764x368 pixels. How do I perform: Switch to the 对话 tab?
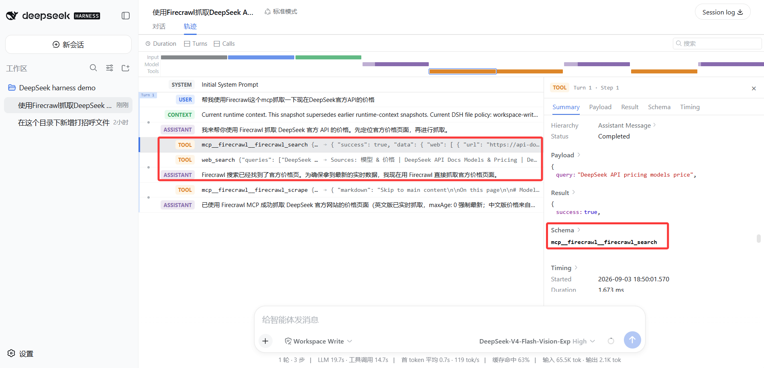point(159,26)
